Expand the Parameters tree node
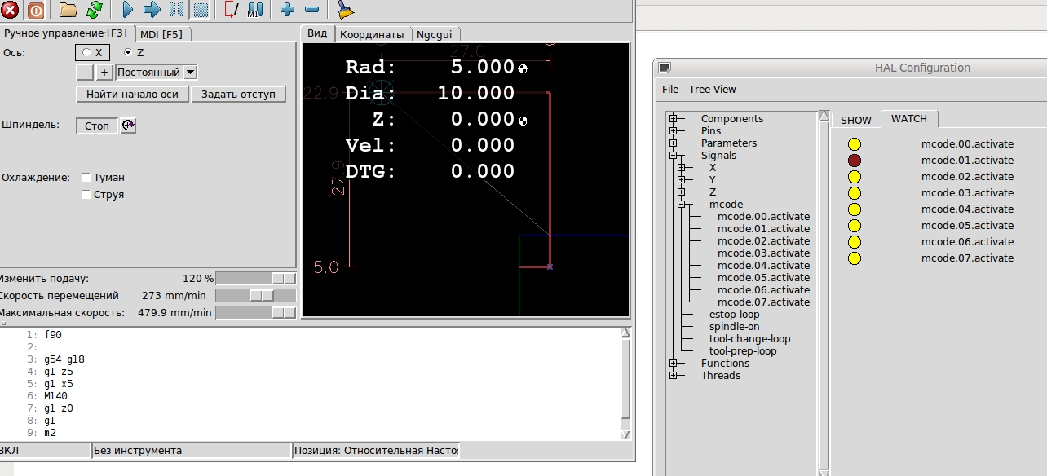The width and height of the screenshot is (1047, 476). (674, 143)
